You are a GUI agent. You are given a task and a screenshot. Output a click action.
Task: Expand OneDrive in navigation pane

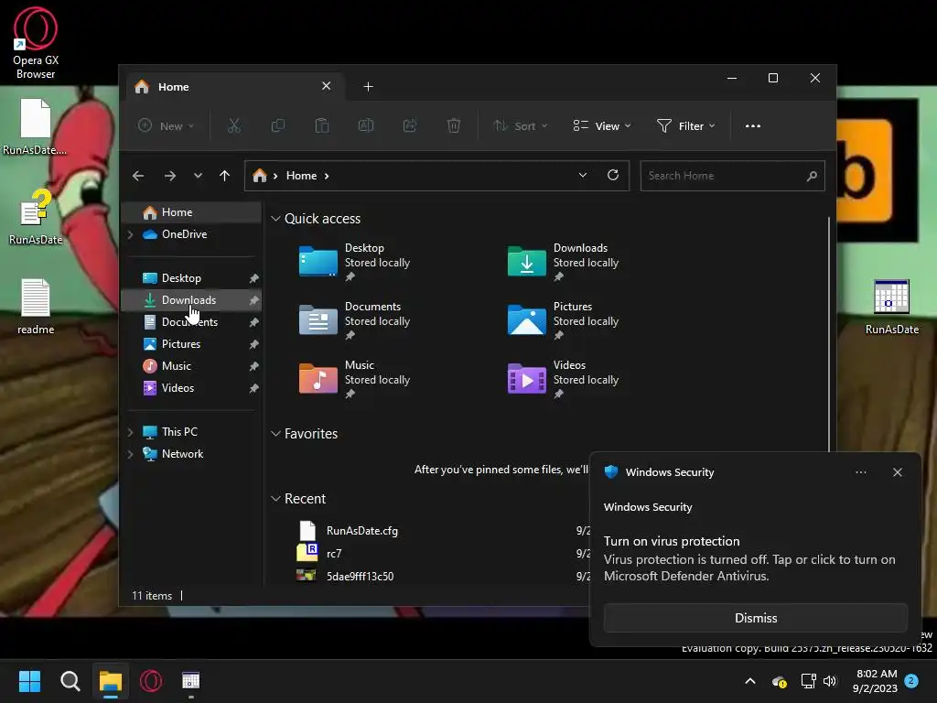pos(130,234)
